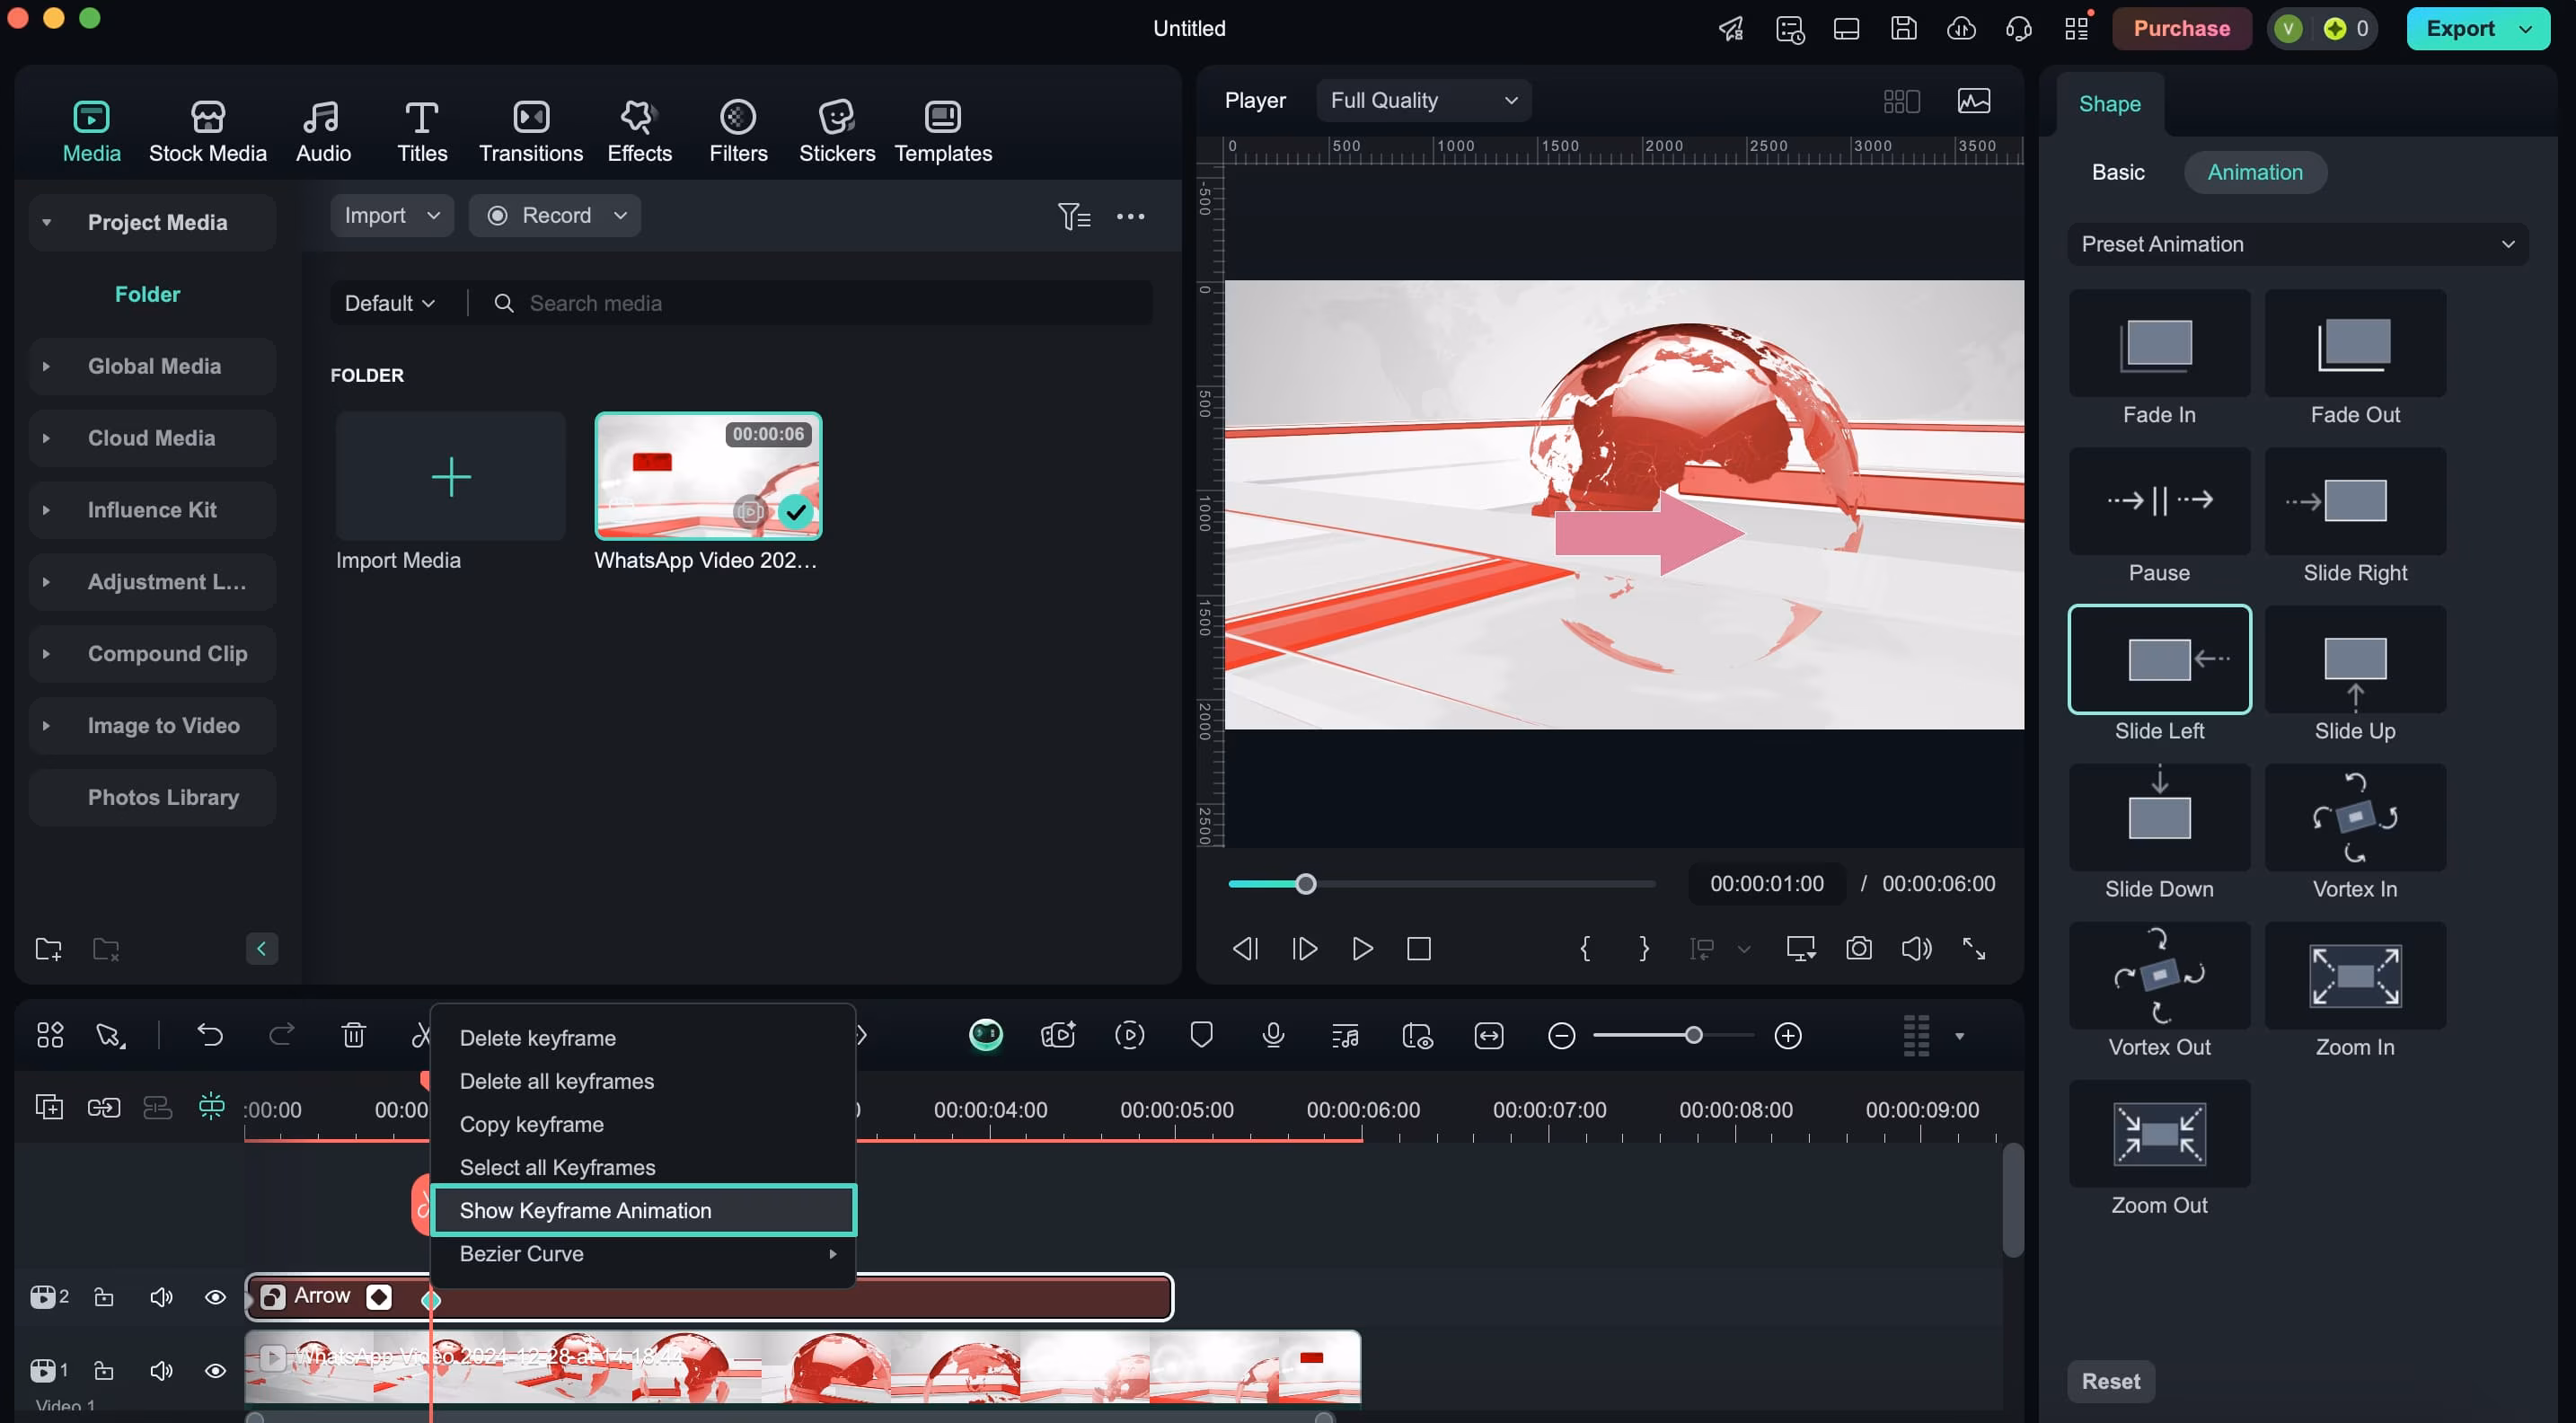Lock track 2 with the lock icon
The height and width of the screenshot is (1423, 2576).
[103, 1297]
